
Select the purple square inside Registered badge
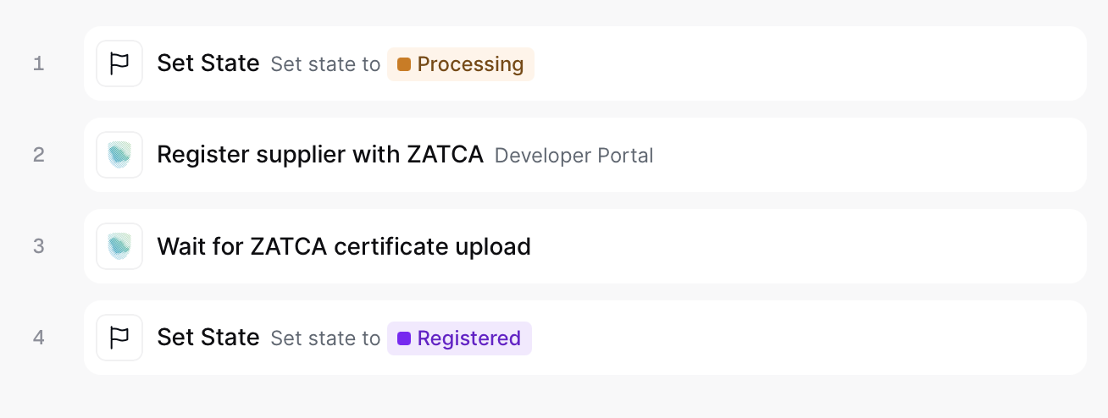coord(404,338)
